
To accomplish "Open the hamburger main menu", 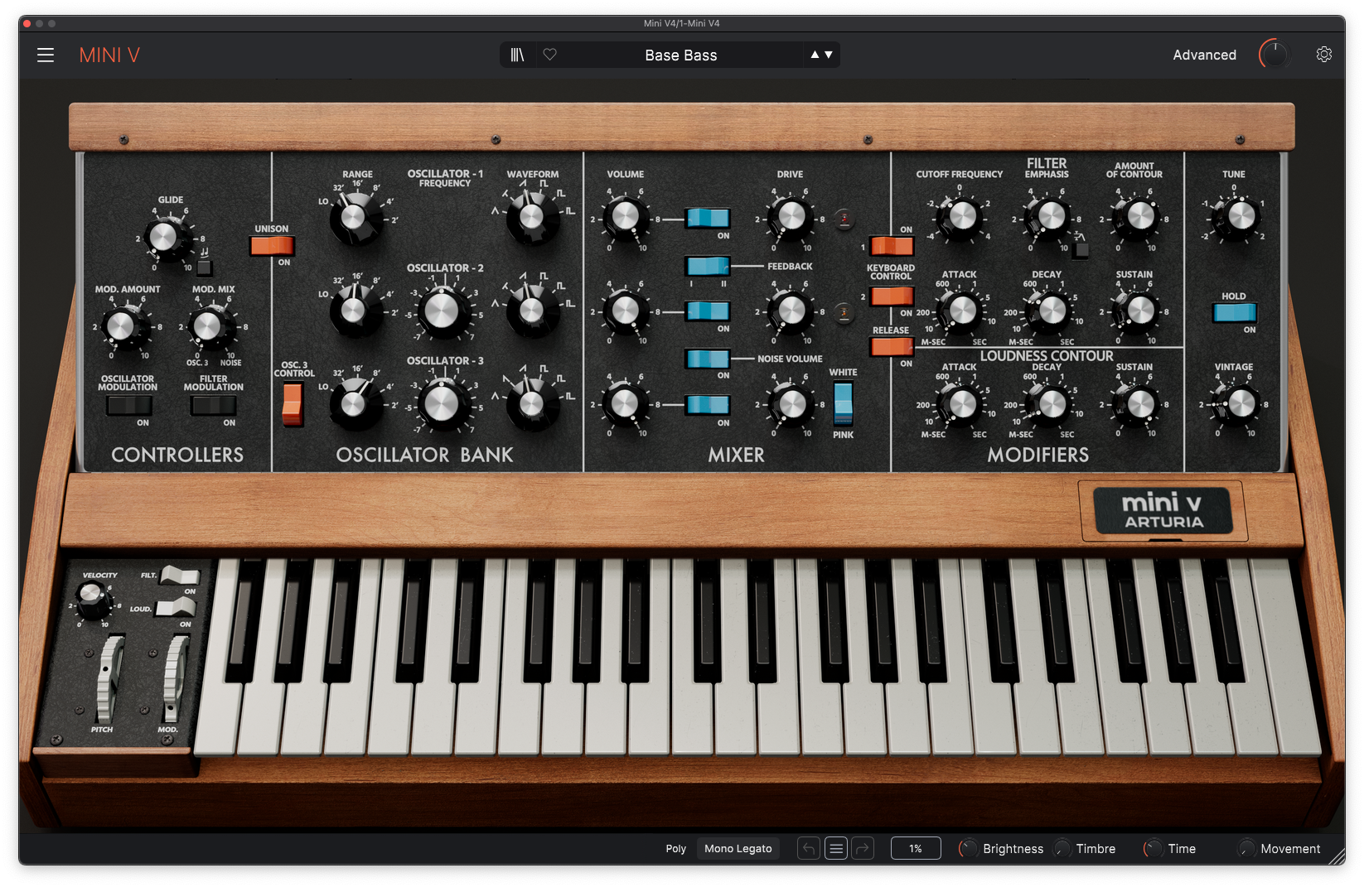I will [45, 55].
